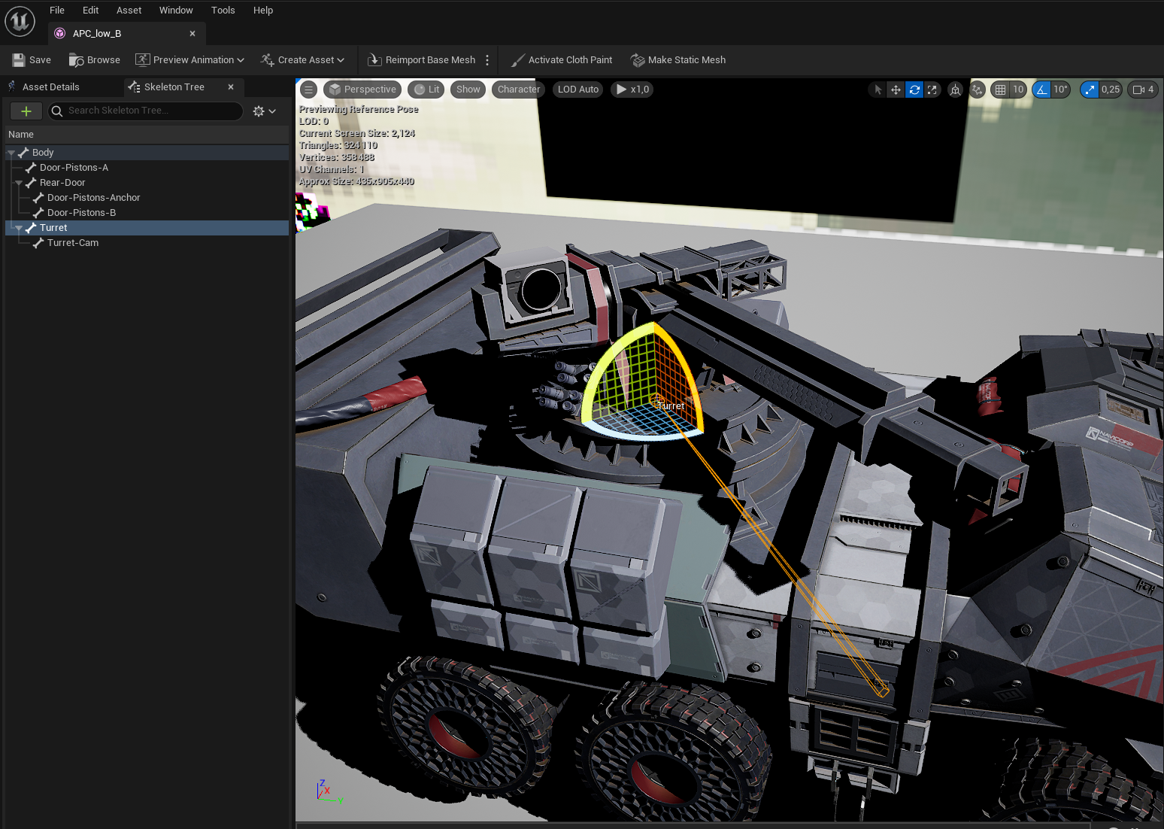Close the APC_low_B tab
Image resolution: width=1164 pixels, height=829 pixels.
point(192,34)
